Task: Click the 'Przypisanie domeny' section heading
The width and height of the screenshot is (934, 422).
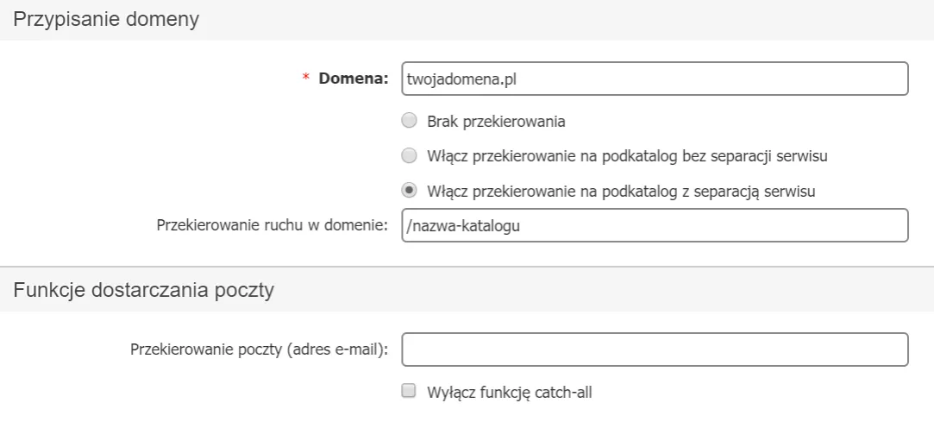Action: [106, 20]
